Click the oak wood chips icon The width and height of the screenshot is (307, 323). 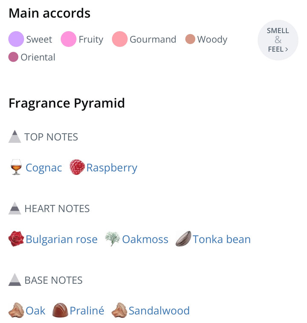click(x=16, y=311)
